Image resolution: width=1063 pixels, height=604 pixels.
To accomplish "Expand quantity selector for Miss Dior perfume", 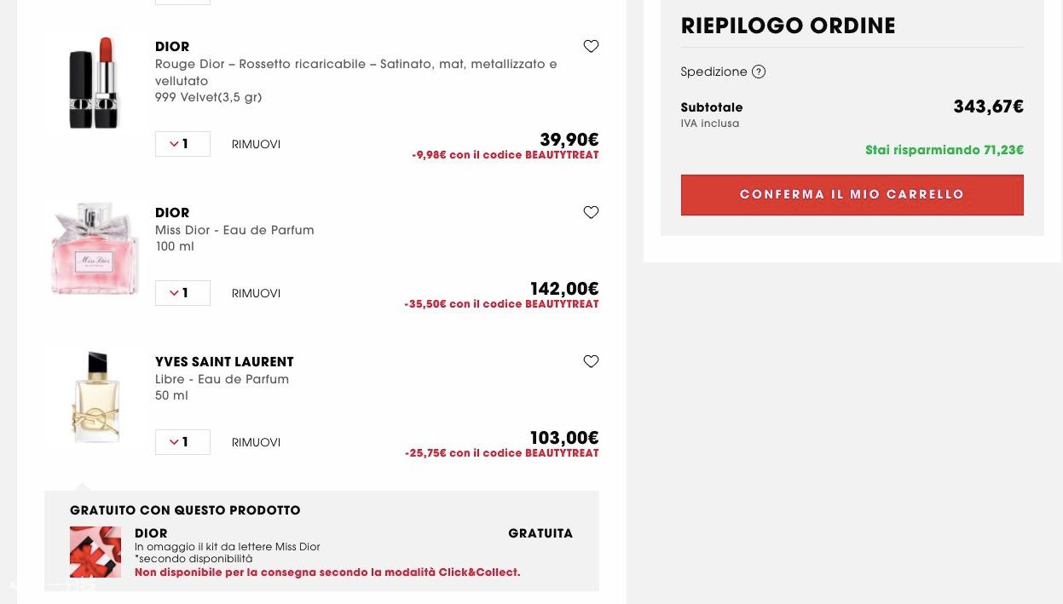I will coord(182,293).
